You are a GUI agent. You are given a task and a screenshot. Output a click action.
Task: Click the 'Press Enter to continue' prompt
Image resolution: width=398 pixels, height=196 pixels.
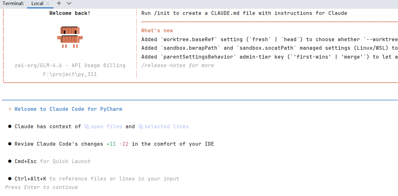pyautogui.click(x=42, y=187)
